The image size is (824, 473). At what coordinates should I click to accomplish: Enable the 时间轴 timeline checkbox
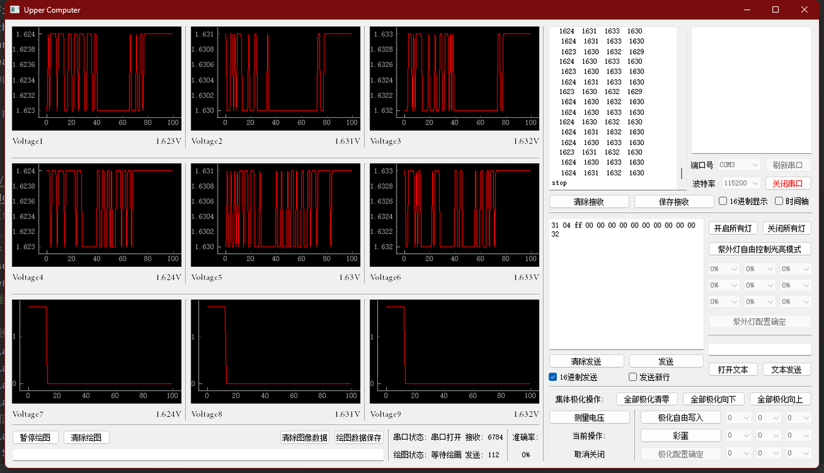(x=780, y=200)
